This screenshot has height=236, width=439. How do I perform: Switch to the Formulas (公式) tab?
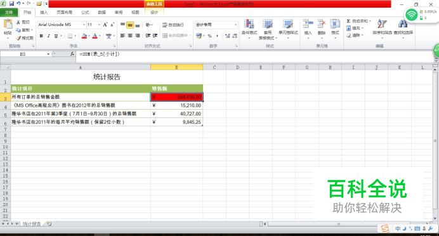tap(85, 12)
